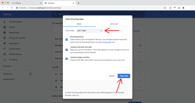Click the Appearance palette icon in sidebar

pos(5,43)
